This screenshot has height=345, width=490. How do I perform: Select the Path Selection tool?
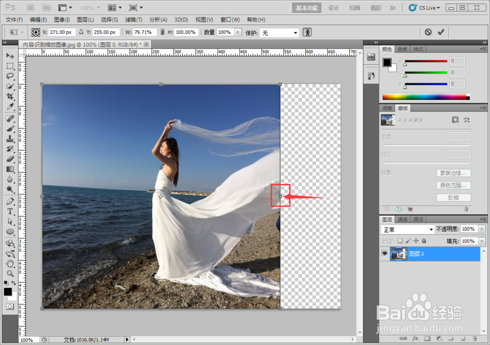(x=10, y=221)
